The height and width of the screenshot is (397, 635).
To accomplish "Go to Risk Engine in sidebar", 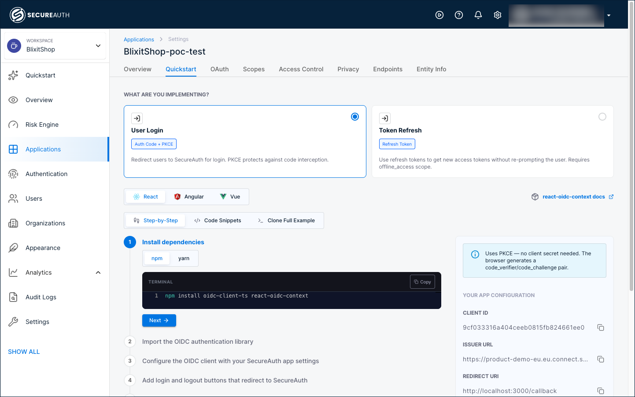I will click(55, 125).
